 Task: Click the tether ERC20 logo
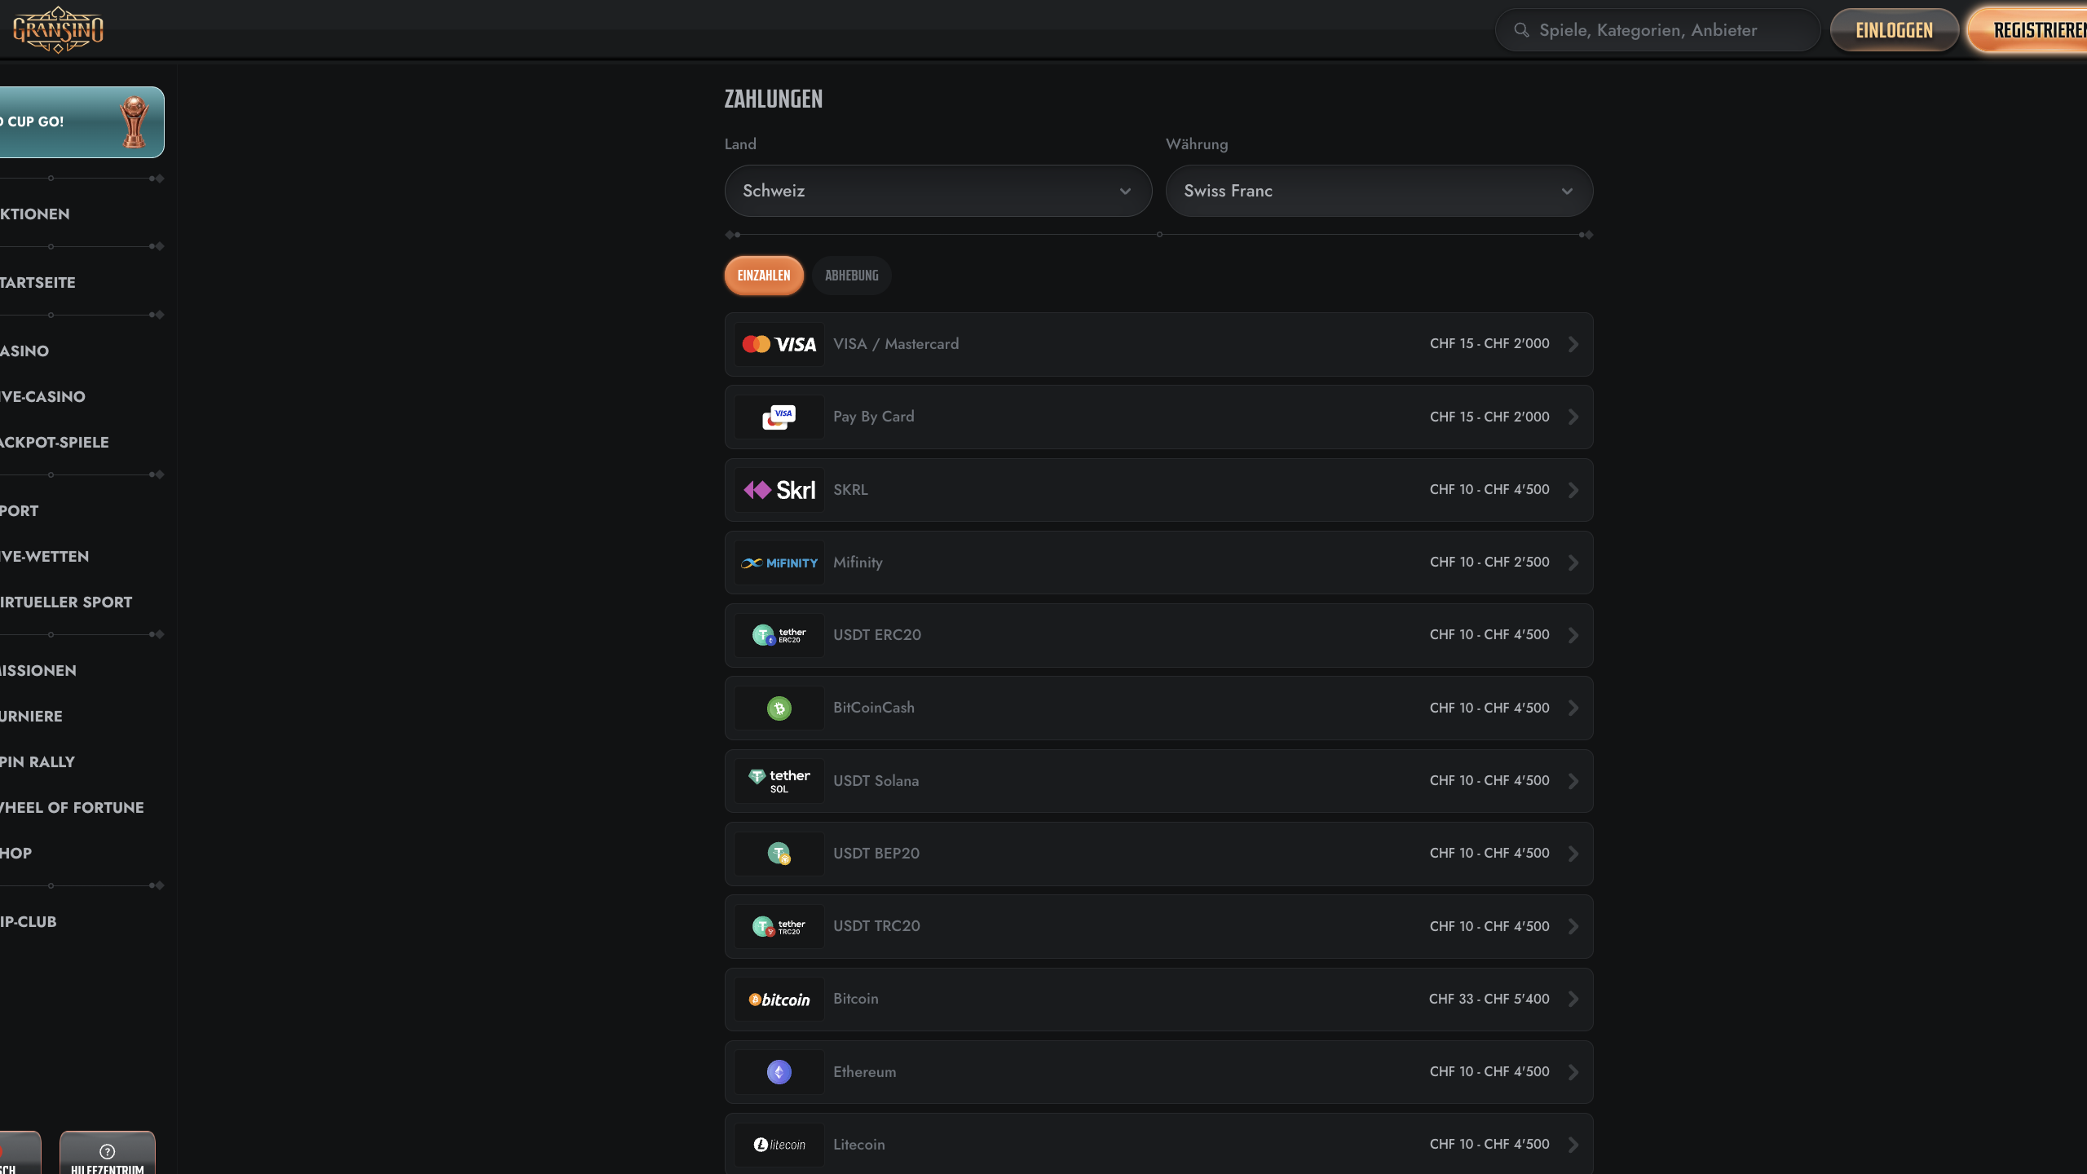[779, 635]
